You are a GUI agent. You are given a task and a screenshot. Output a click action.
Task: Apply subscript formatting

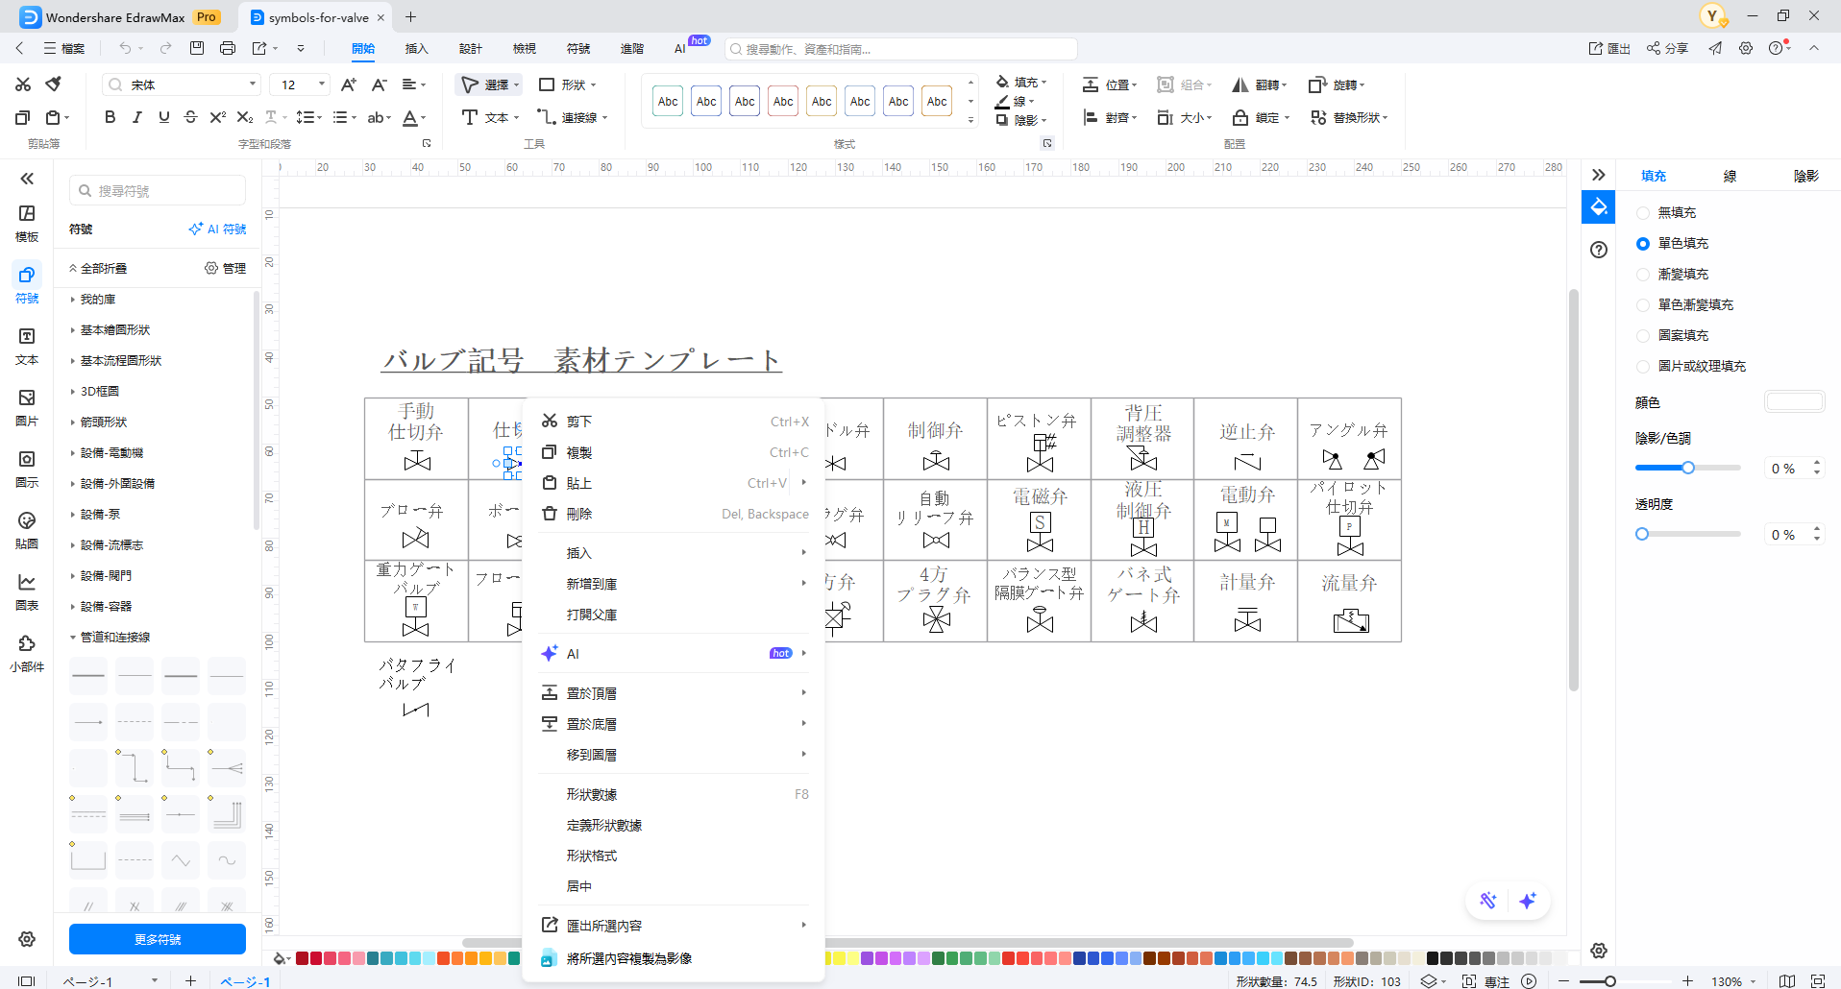[245, 116]
